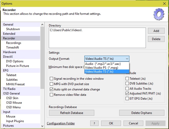
Task: Uncheck Auto split on channel data change
Action: point(52,89)
